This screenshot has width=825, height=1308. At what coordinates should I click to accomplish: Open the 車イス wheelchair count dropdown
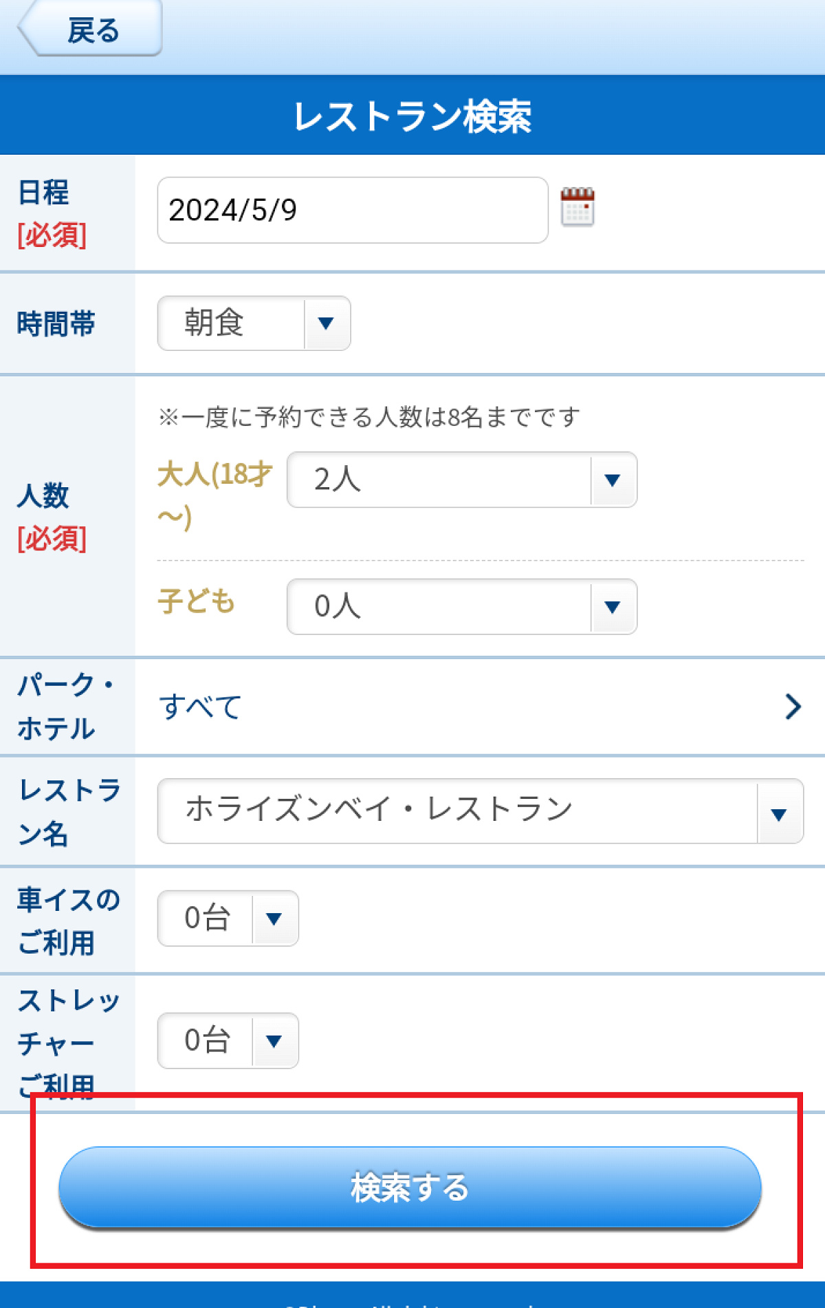(x=227, y=919)
